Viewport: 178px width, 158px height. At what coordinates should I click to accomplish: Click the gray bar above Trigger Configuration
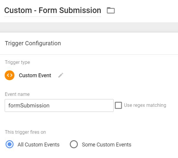tap(89, 28)
